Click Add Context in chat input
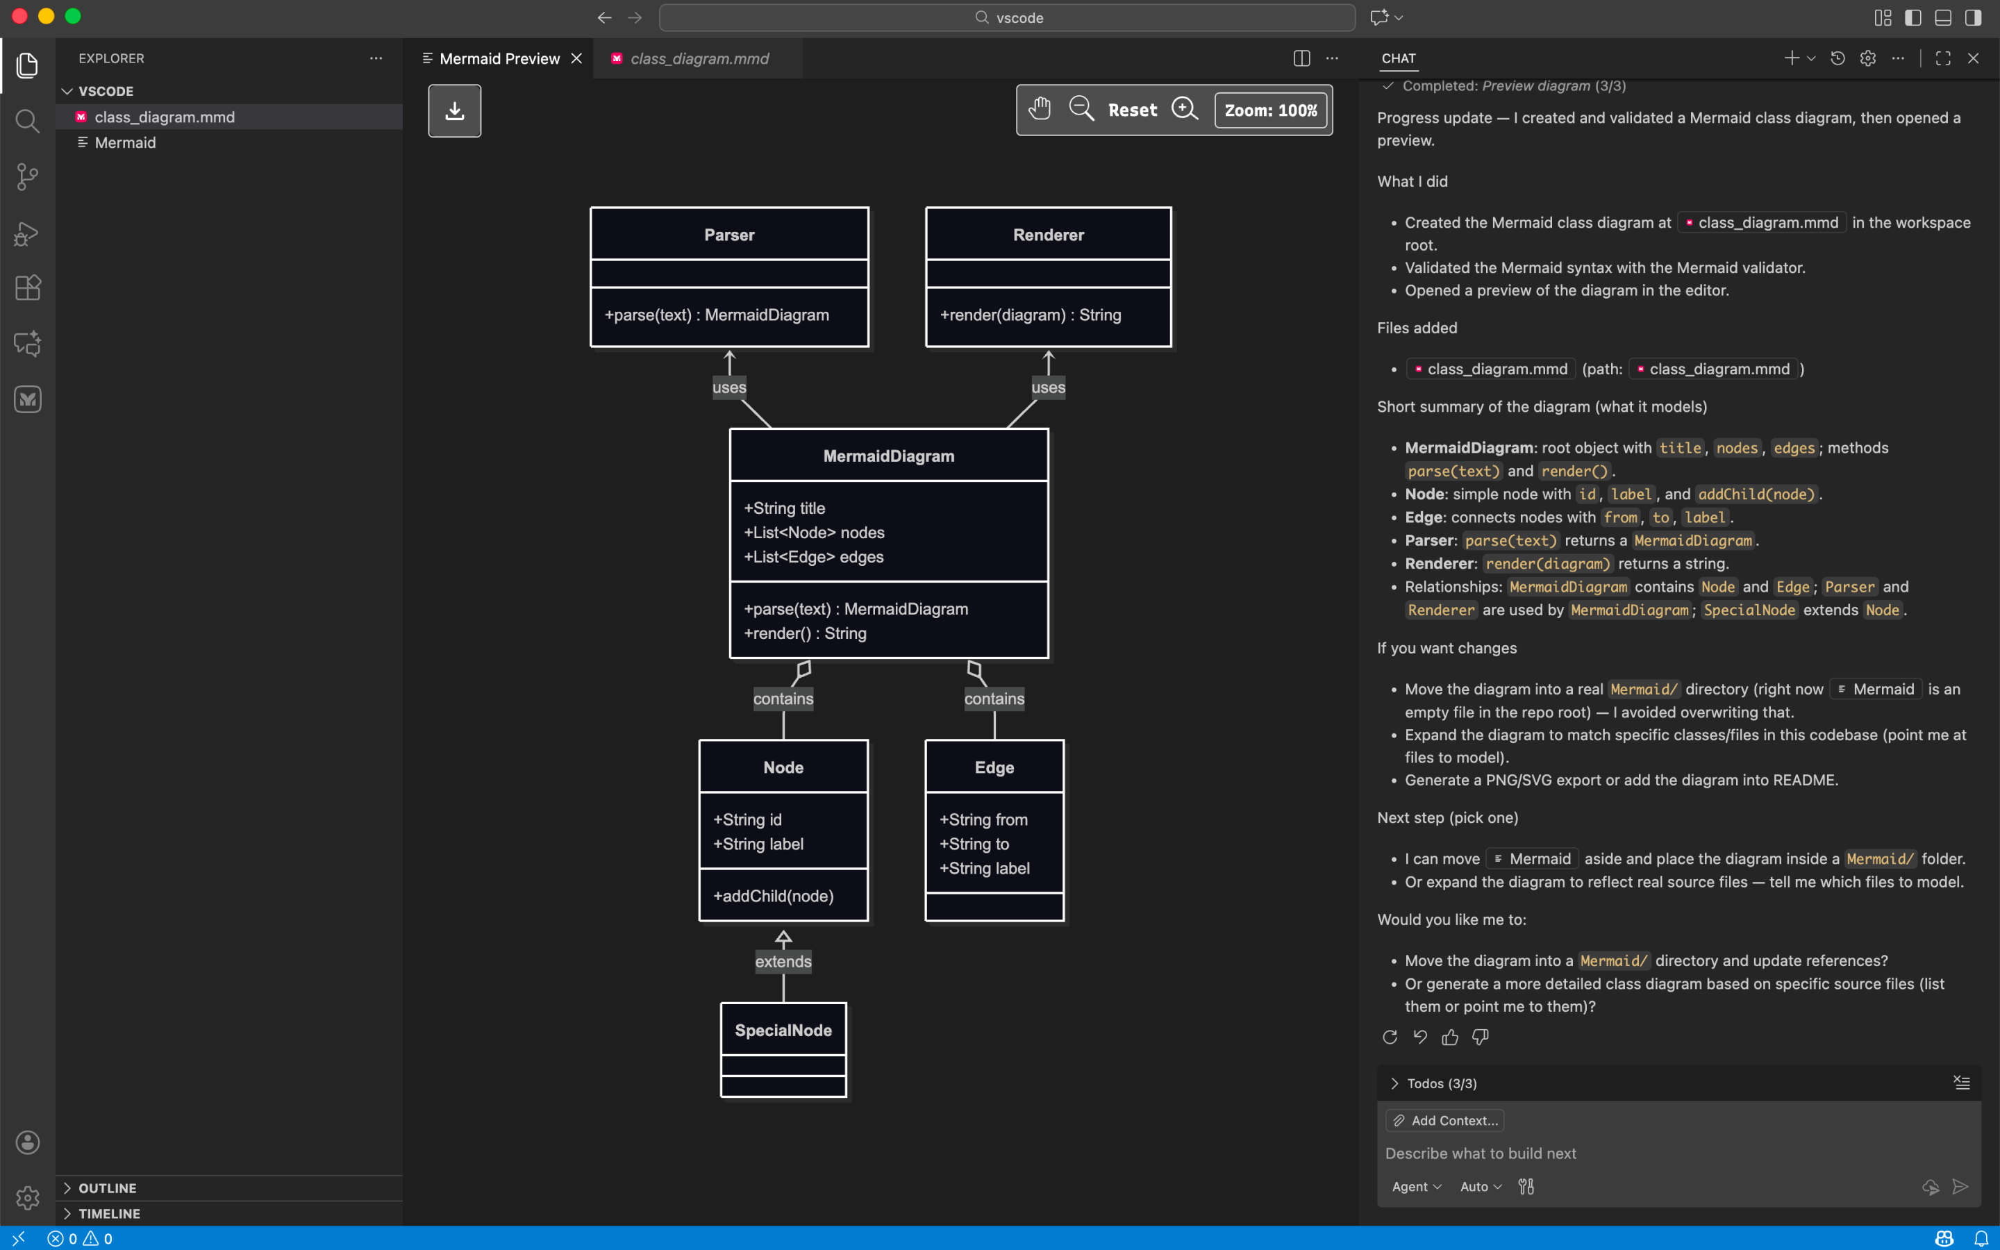The height and width of the screenshot is (1250, 2000). click(1444, 1120)
